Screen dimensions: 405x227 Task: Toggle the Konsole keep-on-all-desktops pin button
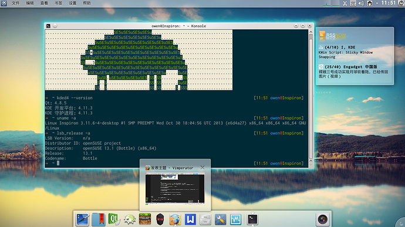(x=55, y=26)
